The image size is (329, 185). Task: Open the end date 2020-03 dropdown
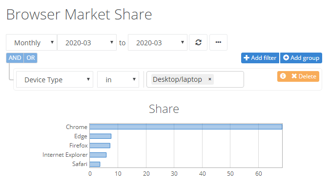click(158, 42)
